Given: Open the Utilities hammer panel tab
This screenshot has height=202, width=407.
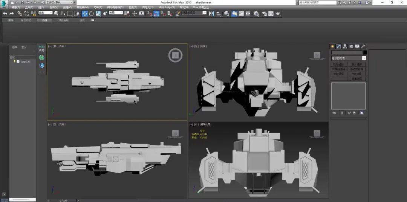Looking at the screenshot, I should pyautogui.click(x=363, y=46).
